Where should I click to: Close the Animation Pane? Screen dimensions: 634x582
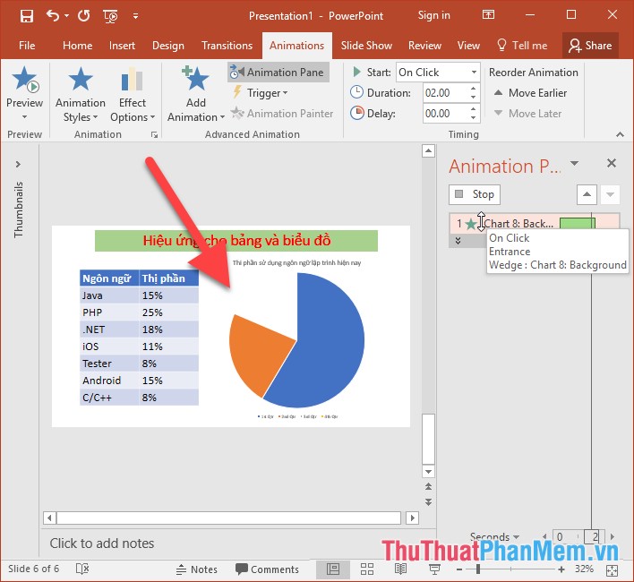(x=612, y=163)
